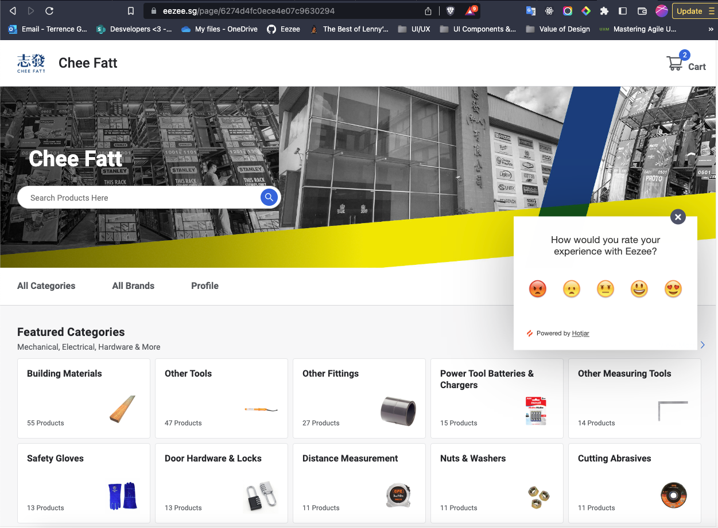The height and width of the screenshot is (528, 718).
Task: Click the Chee Fatt logo
Action: pos(31,63)
